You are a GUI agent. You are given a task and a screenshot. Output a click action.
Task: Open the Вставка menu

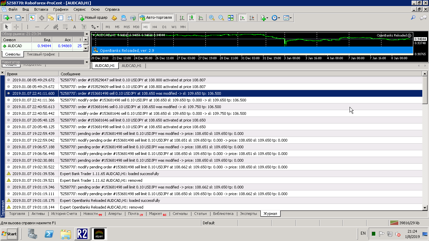(41, 9)
